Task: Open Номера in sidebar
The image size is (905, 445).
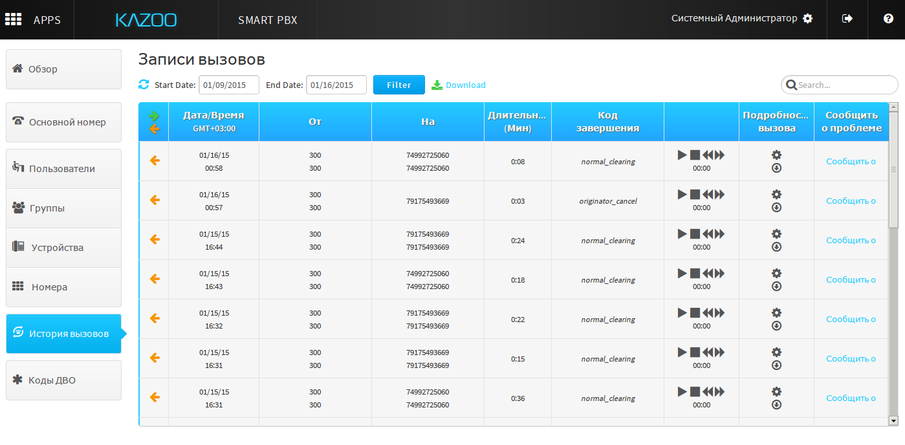Action: click(63, 287)
